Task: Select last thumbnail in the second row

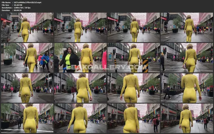Action: 187,58
